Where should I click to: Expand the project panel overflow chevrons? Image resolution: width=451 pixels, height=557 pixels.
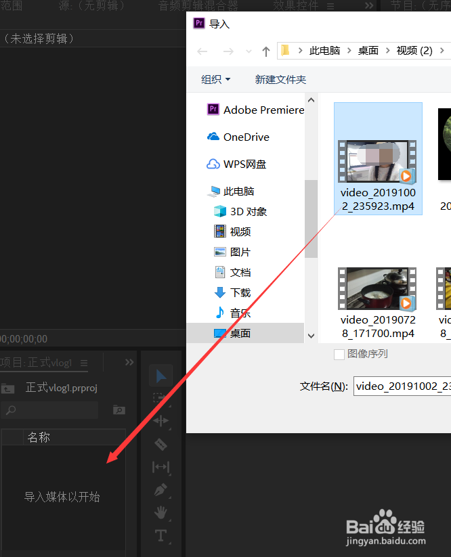point(129,362)
